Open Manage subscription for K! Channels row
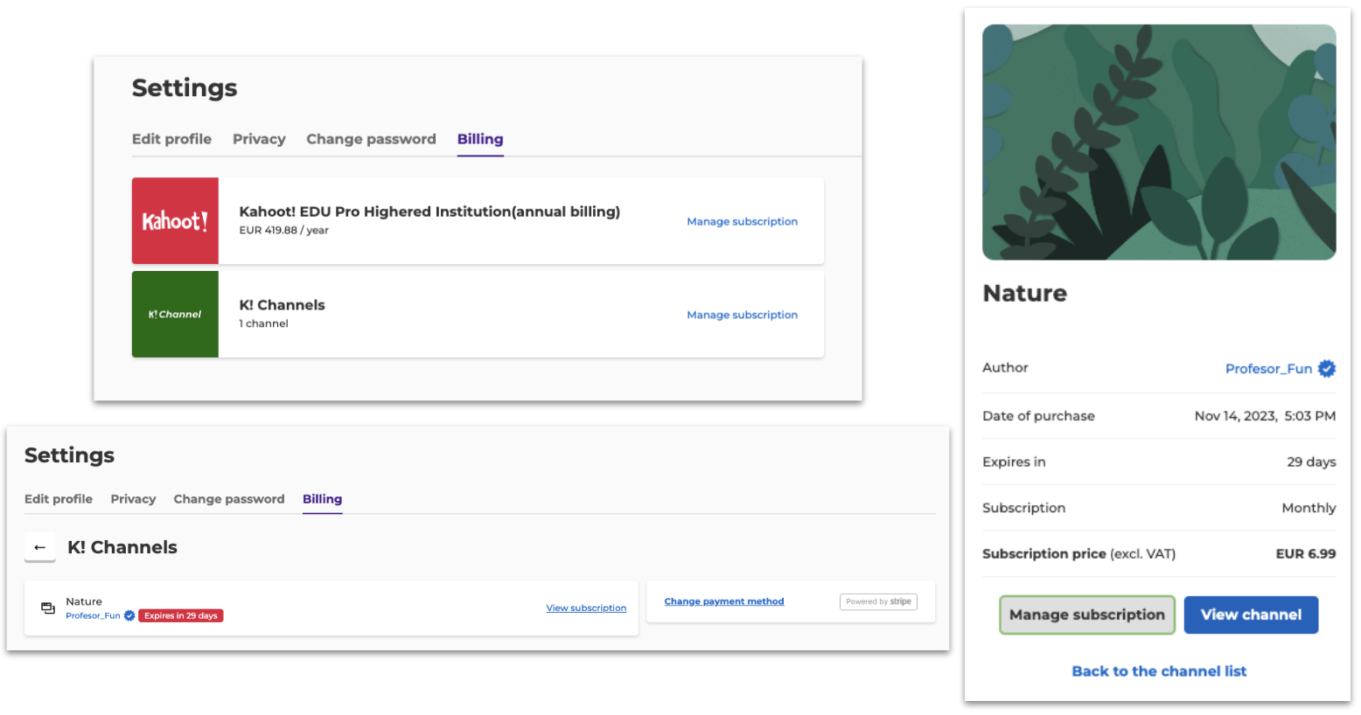This screenshot has width=1361, height=715. 742,316
